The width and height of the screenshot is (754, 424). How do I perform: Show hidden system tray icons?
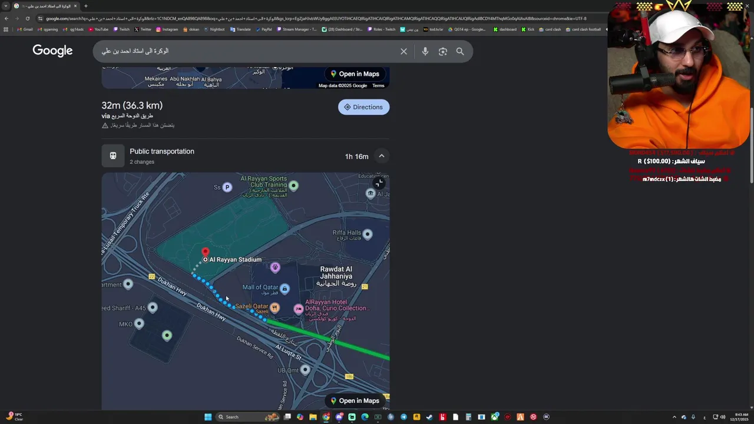point(674,417)
